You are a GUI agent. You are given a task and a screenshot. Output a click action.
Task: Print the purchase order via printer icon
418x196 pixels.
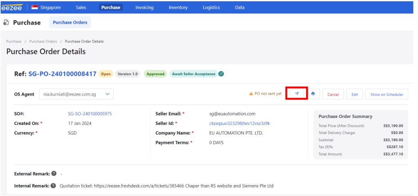pos(313,94)
